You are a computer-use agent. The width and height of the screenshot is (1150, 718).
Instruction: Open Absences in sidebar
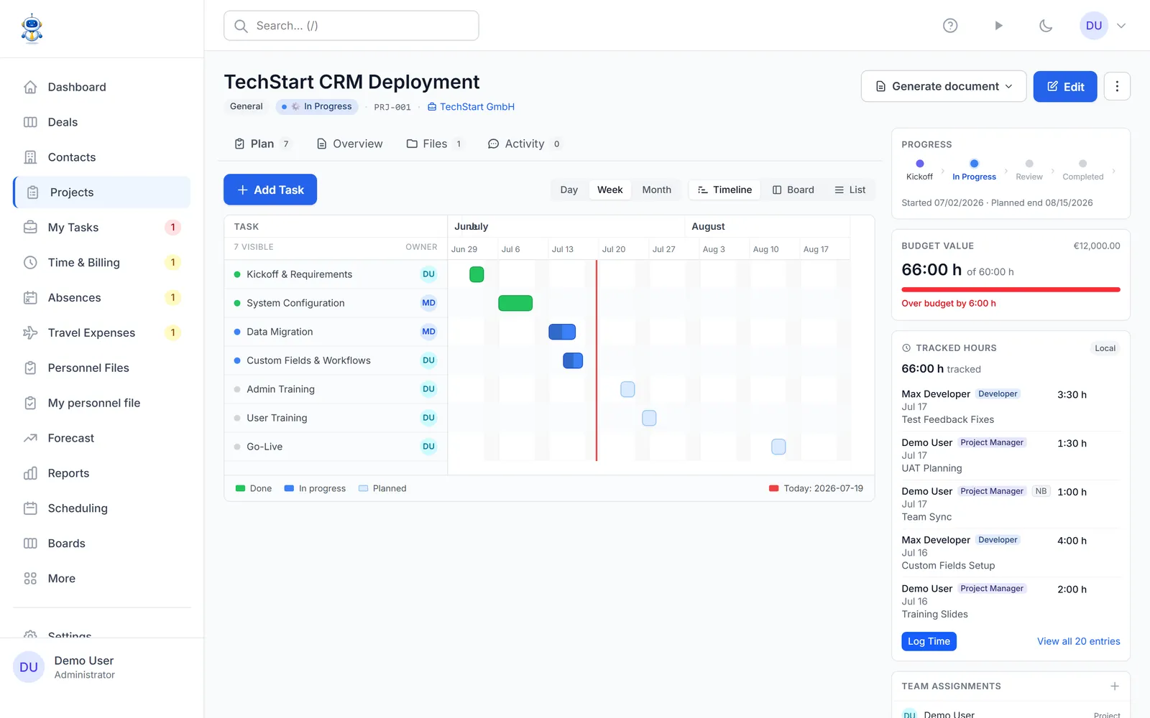101,297
